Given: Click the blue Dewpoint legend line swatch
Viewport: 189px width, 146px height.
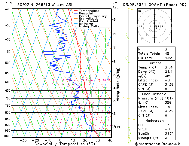Looking at the screenshot, I should [x=76, y=14].
